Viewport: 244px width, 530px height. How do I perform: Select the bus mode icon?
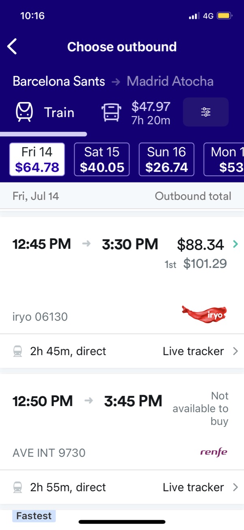111,112
